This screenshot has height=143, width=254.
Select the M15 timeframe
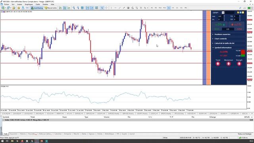tap(160, 8)
